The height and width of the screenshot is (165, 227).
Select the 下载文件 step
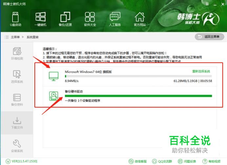click(17, 123)
